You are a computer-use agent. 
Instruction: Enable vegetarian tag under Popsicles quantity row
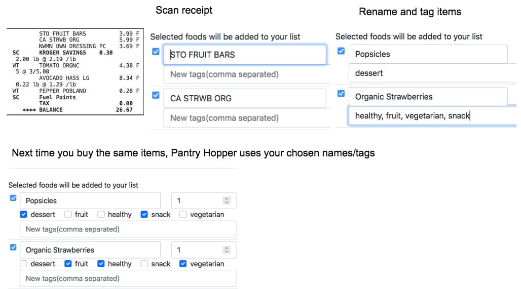(x=183, y=215)
